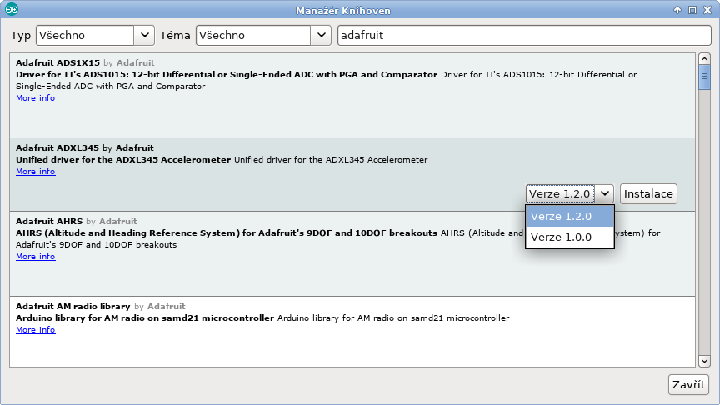Open More info link for Adafruit ADS1X15
720x405 pixels.
click(x=35, y=97)
